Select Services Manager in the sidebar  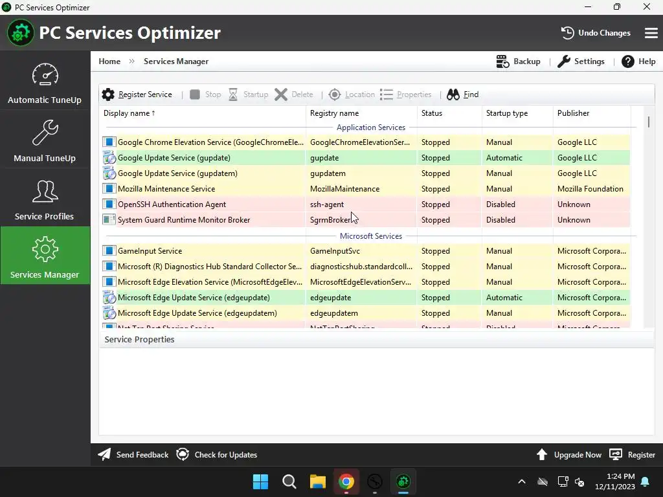tap(45, 256)
